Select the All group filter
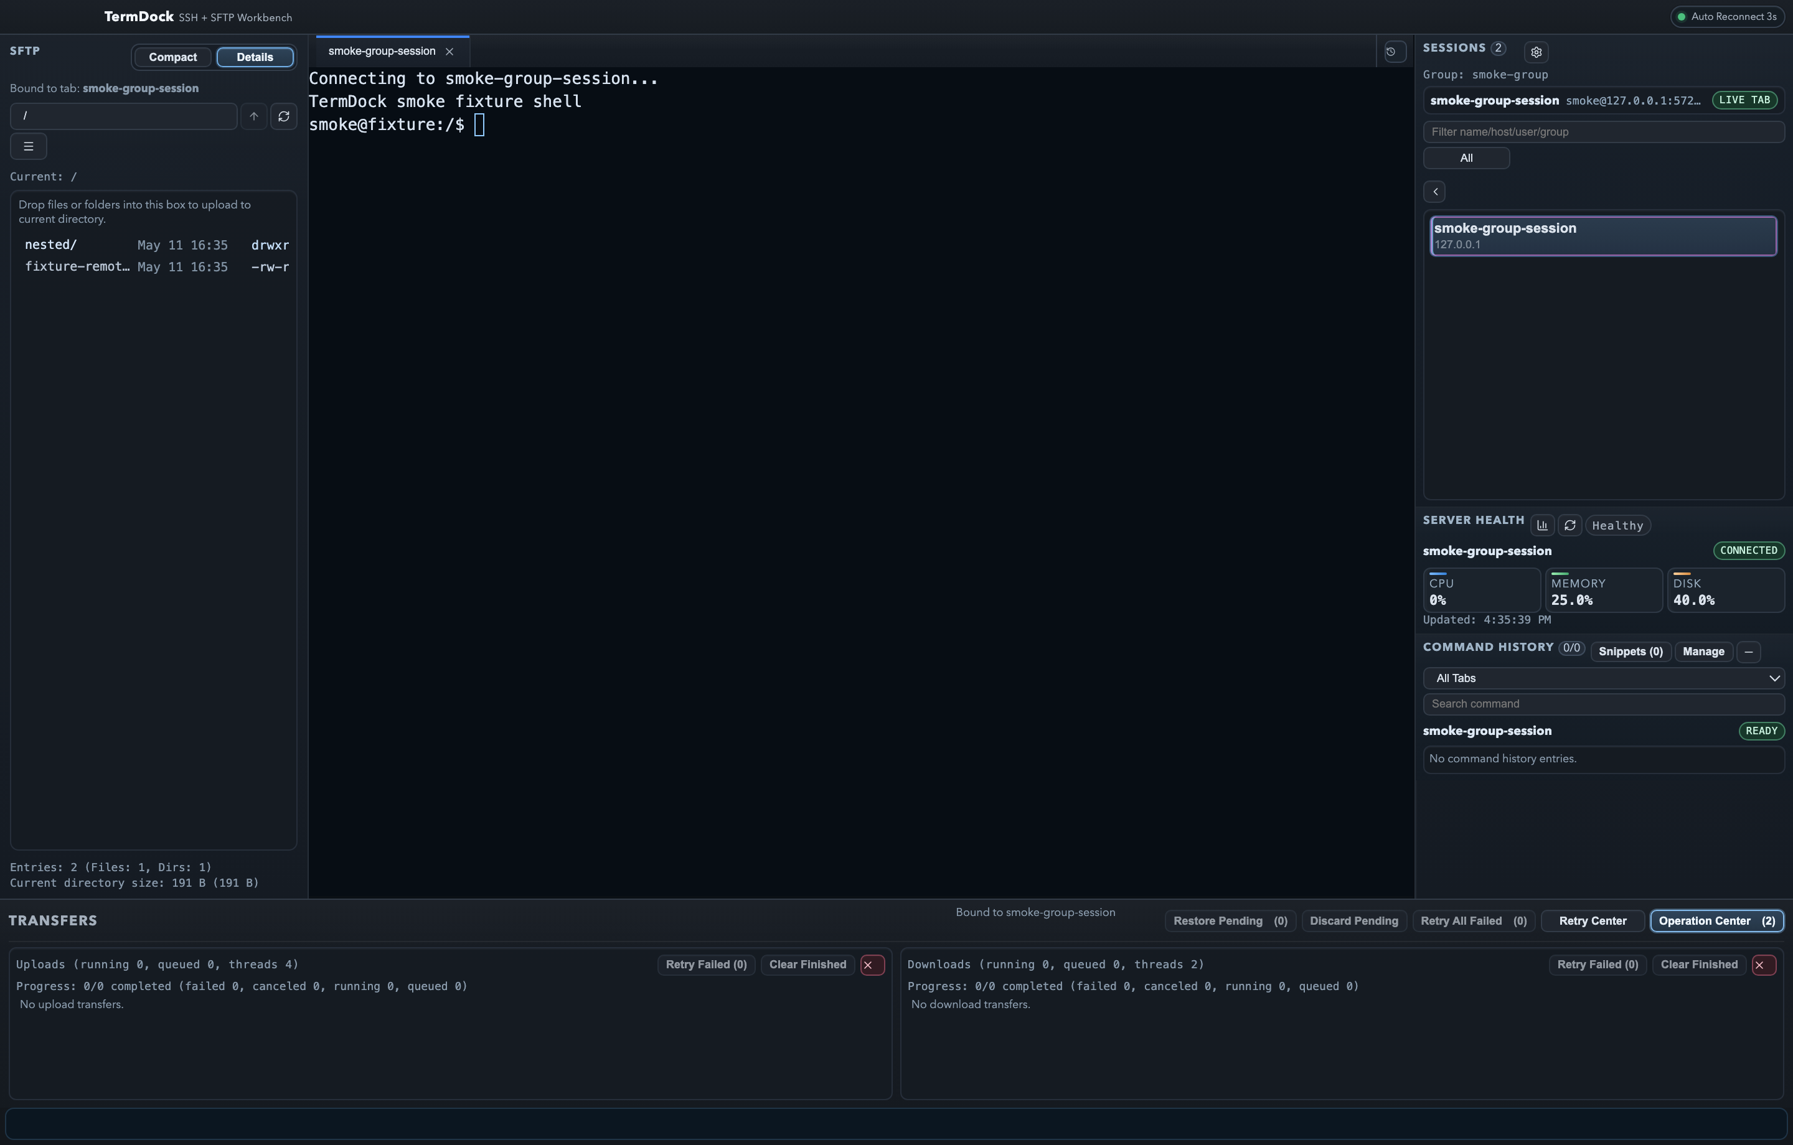 tap(1466, 158)
